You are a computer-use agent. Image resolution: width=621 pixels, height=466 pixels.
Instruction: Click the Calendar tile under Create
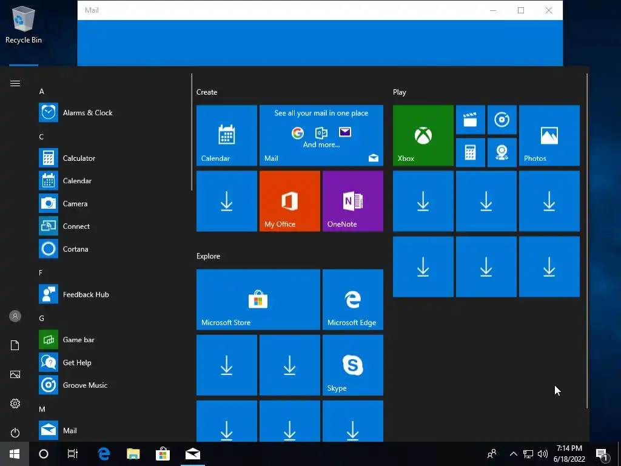click(x=227, y=135)
